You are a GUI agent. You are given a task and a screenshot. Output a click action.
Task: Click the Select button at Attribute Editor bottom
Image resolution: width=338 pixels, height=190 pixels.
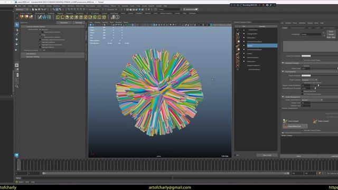click(x=298, y=156)
